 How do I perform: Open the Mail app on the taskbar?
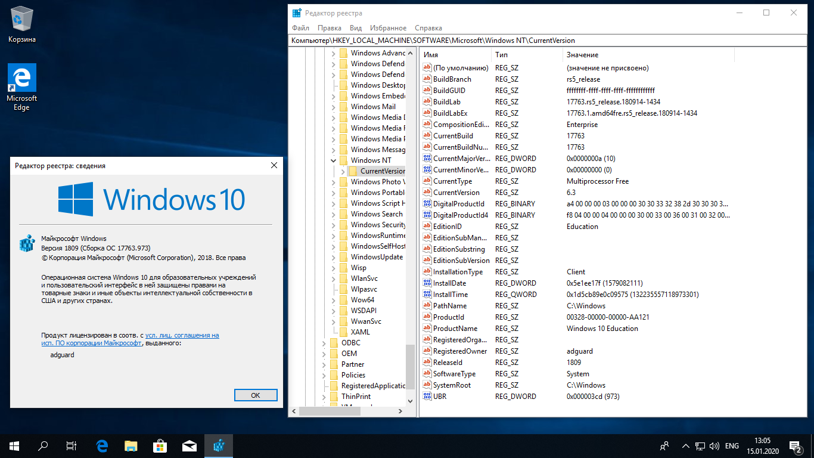click(189, 445)
